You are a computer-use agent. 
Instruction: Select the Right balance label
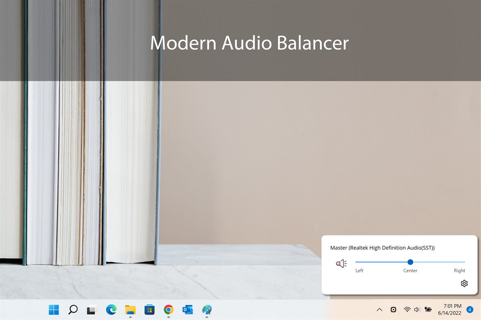tap(459, 270)
